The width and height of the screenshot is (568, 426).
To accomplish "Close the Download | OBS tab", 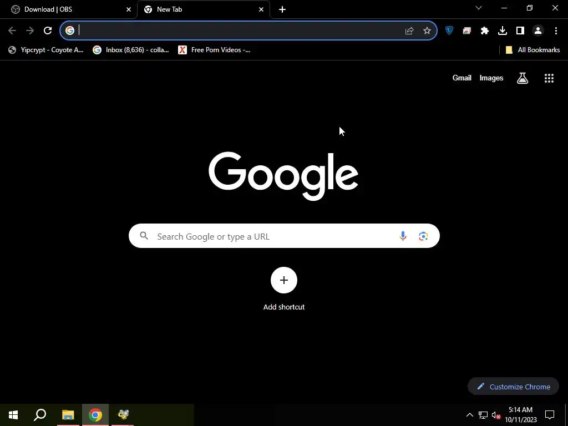I will click(129, 9).
